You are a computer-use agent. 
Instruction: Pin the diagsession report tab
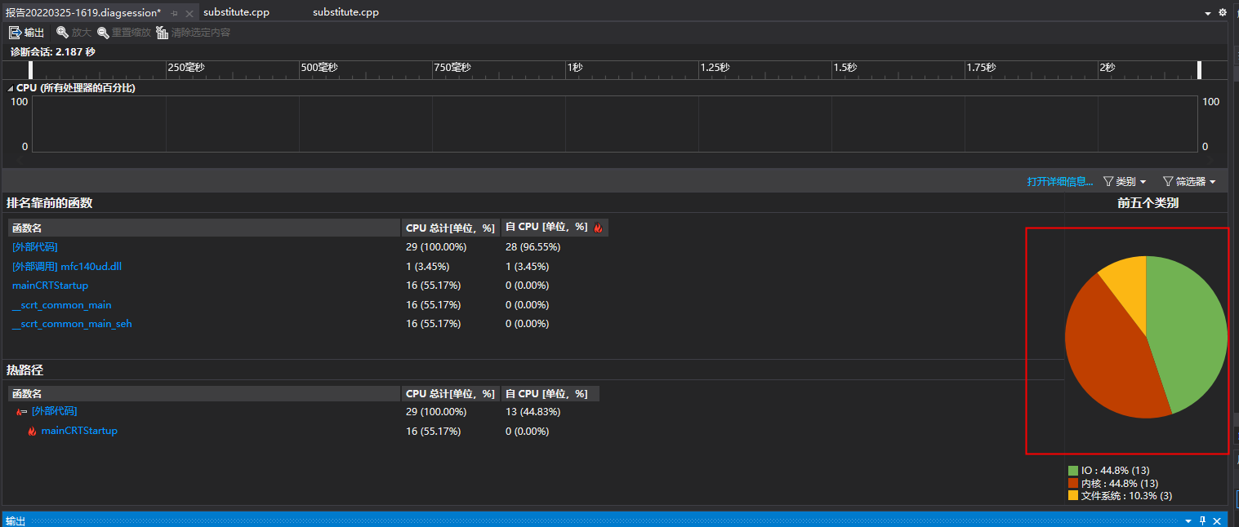174,13
